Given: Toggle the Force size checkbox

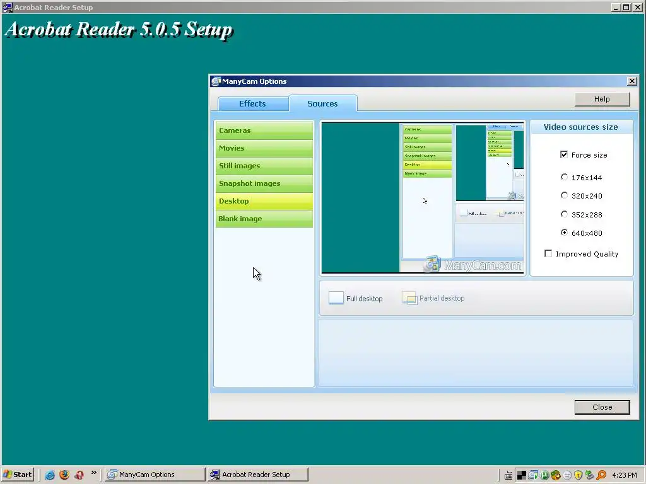Looking at the screenshot, I should 564,155.
